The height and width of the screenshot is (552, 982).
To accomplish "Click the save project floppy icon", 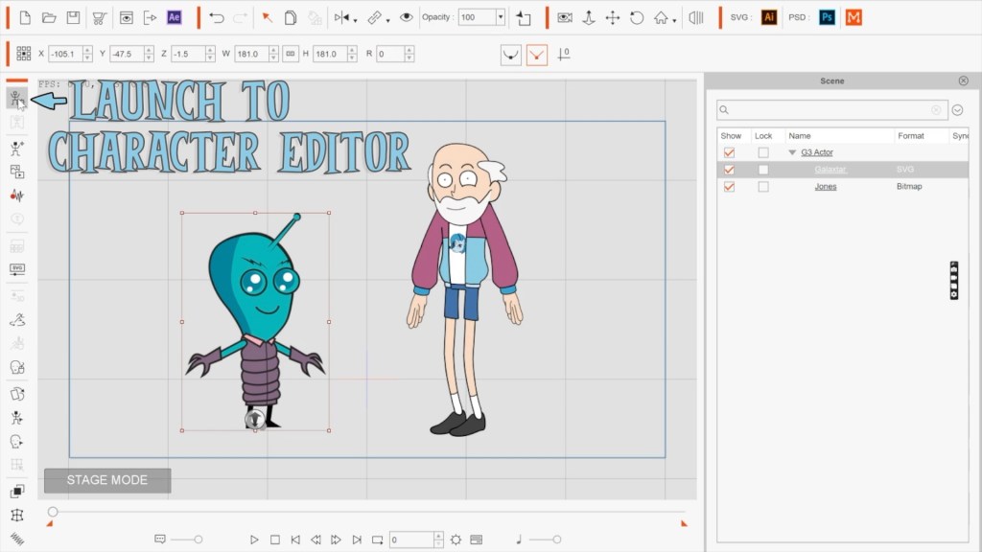I will point(73,17).
